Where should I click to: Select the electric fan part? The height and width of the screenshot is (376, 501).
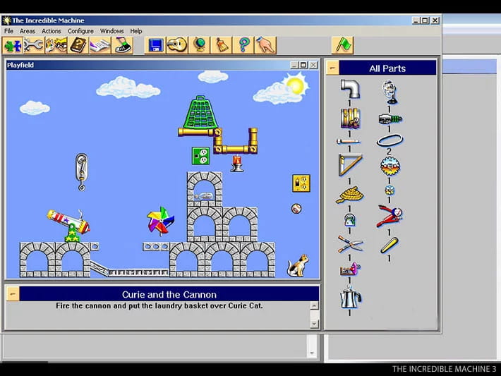pyautogui.click(x=389, y=90)
